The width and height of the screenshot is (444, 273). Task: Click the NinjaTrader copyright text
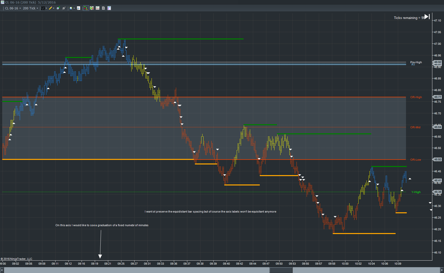(16, 259)
